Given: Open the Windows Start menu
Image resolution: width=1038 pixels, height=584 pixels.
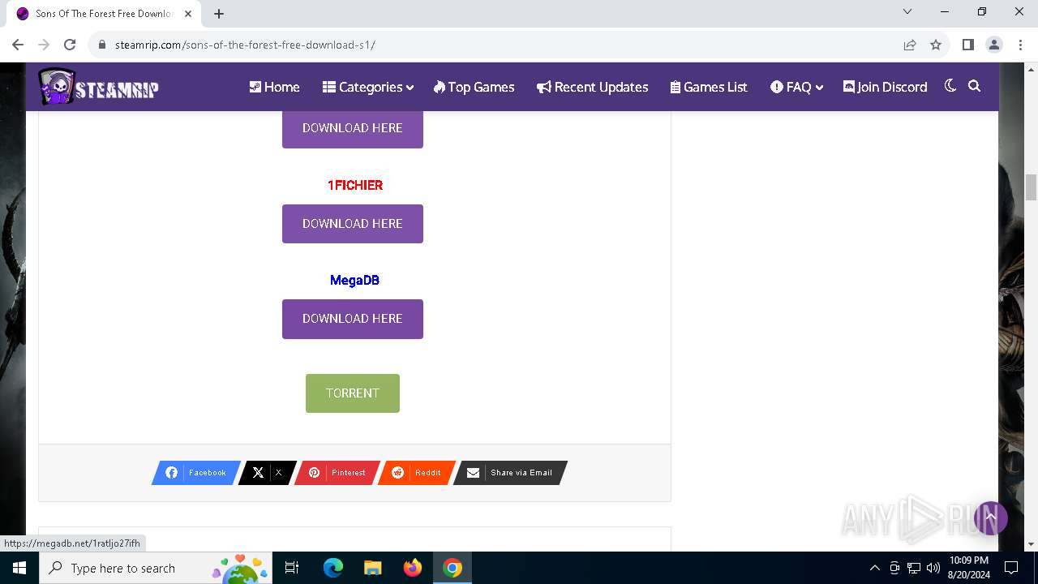Looking at the screenshot, I should click(x=19, y=568).
